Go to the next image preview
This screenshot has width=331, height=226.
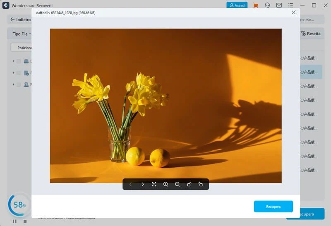(x=142, y=184)
